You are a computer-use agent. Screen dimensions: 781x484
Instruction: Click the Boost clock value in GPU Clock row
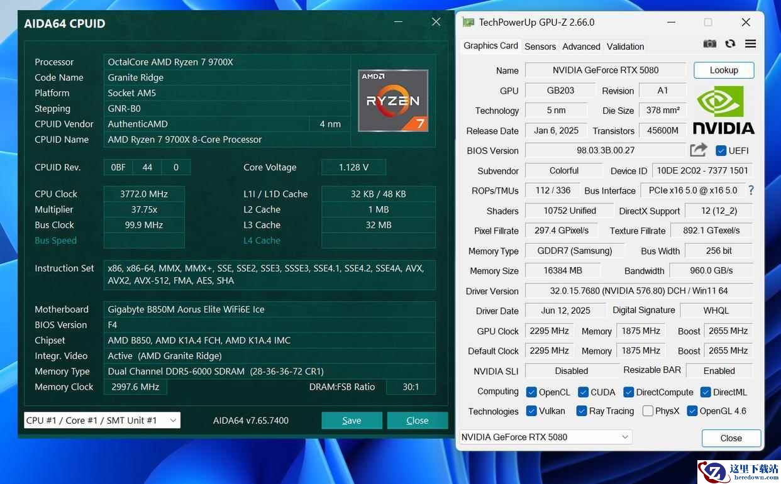[728, 331]
